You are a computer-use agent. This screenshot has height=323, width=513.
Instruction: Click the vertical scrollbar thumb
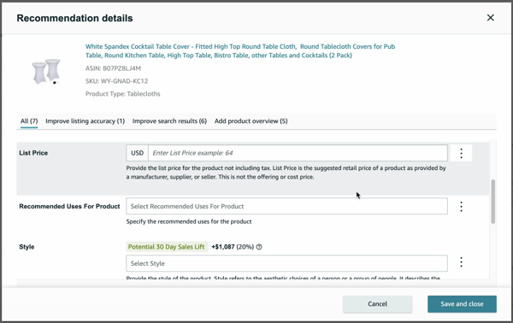(x=493, y=202)
